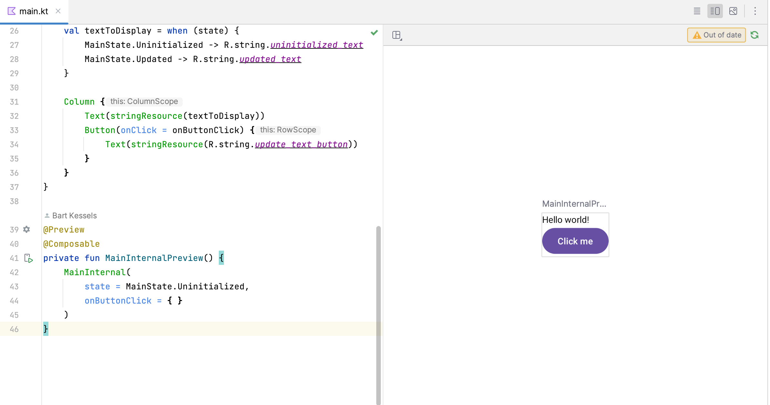This screenshot has height=405, width=770.
Task: Click the warning triangle in Out of date banner
Action: point(697,35)
